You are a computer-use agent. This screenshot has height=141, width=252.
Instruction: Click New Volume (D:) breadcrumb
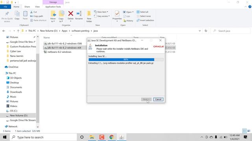[49, 31]
